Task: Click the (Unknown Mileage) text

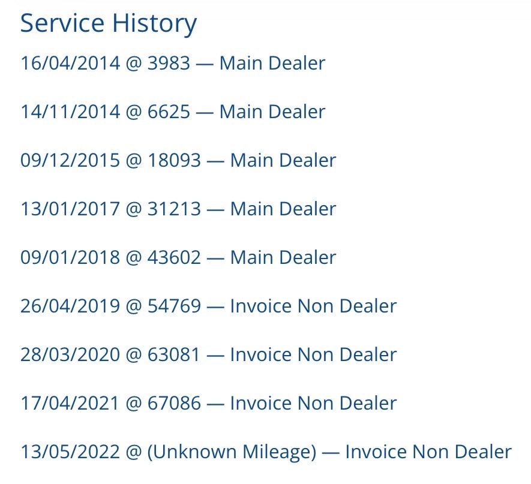Action: click(x=232, y=452)
